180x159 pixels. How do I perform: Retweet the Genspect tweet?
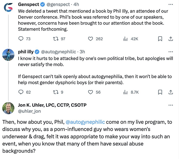56,39
